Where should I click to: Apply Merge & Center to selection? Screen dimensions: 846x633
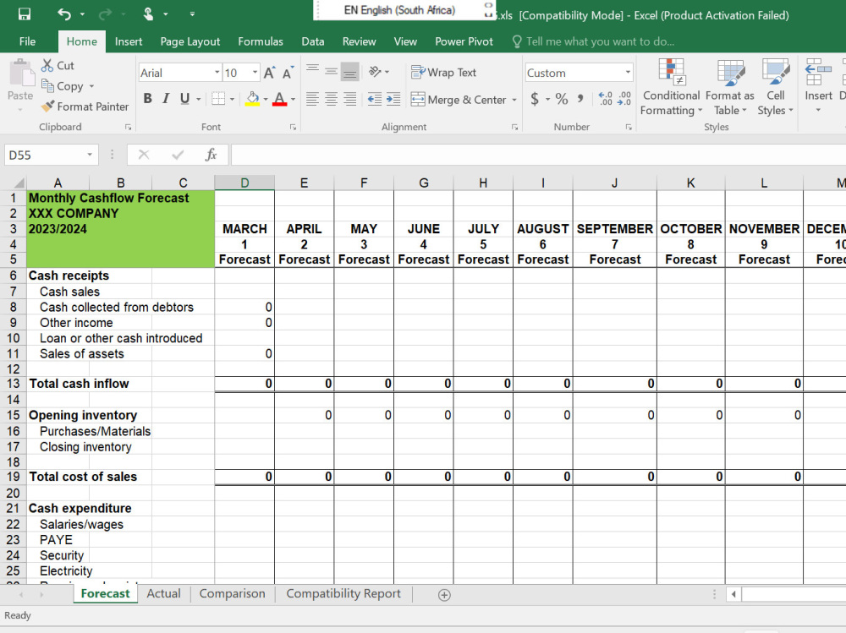457,100
